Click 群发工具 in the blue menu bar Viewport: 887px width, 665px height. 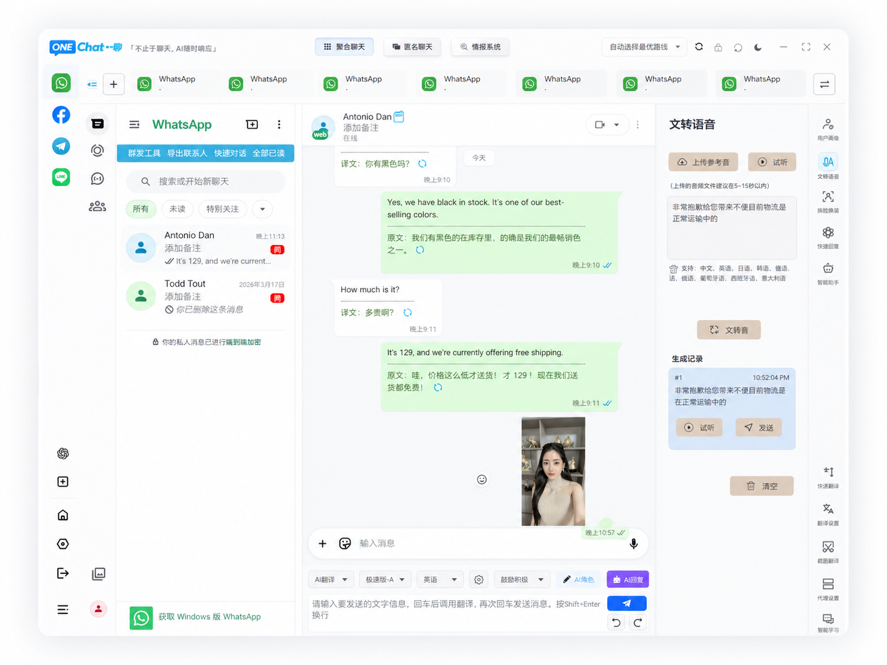[x=144, y=153]
